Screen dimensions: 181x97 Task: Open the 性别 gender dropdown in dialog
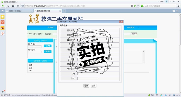tap(82, 45)
